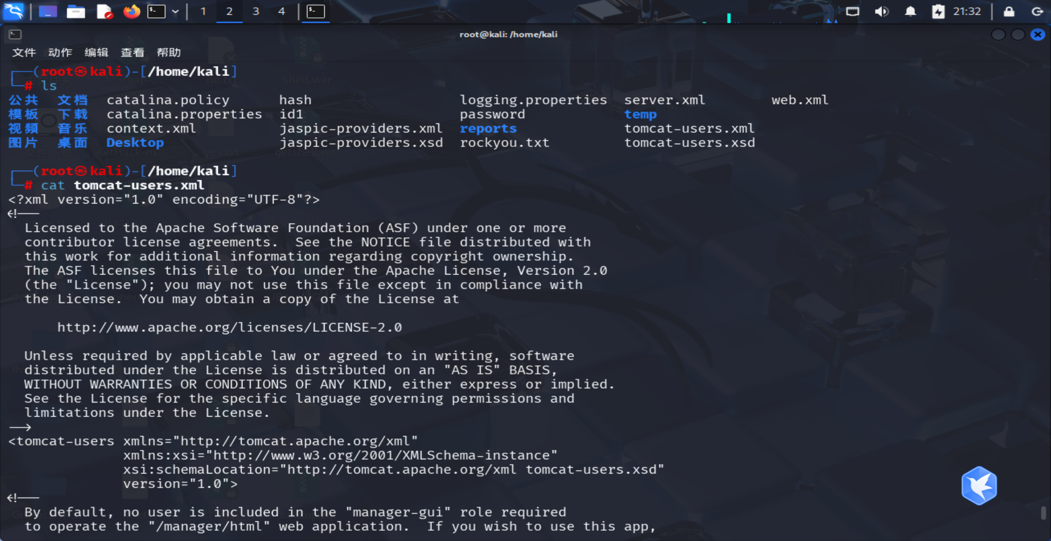Open the display settings tray icon

tap(852, 11)
